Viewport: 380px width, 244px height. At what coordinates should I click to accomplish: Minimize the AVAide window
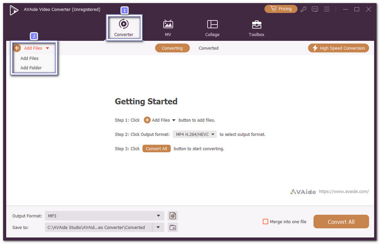[x=345, y=9]
